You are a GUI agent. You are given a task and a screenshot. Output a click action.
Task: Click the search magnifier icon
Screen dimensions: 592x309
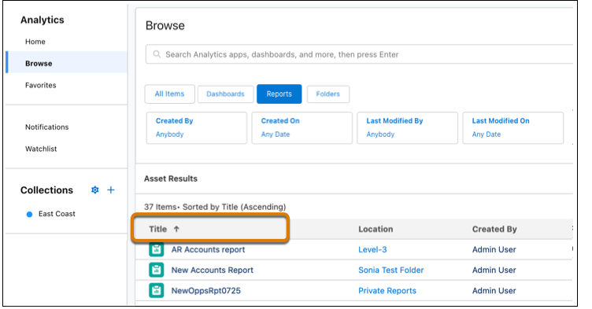point(157,54)
